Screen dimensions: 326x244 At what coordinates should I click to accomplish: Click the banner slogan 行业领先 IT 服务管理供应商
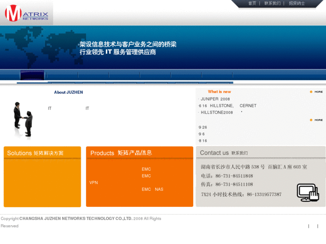coord(117,52)
